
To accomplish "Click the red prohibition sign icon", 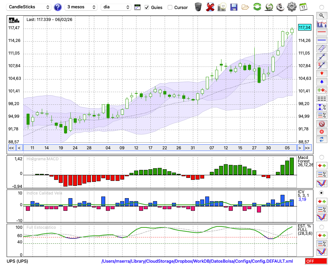I will [321, 124].
